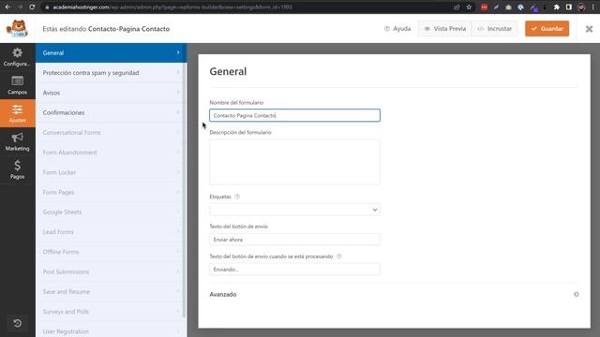Screen dimensions: 600x337
Task: Click the chevron on the Confirmaciones row
Action: point(178,112)
